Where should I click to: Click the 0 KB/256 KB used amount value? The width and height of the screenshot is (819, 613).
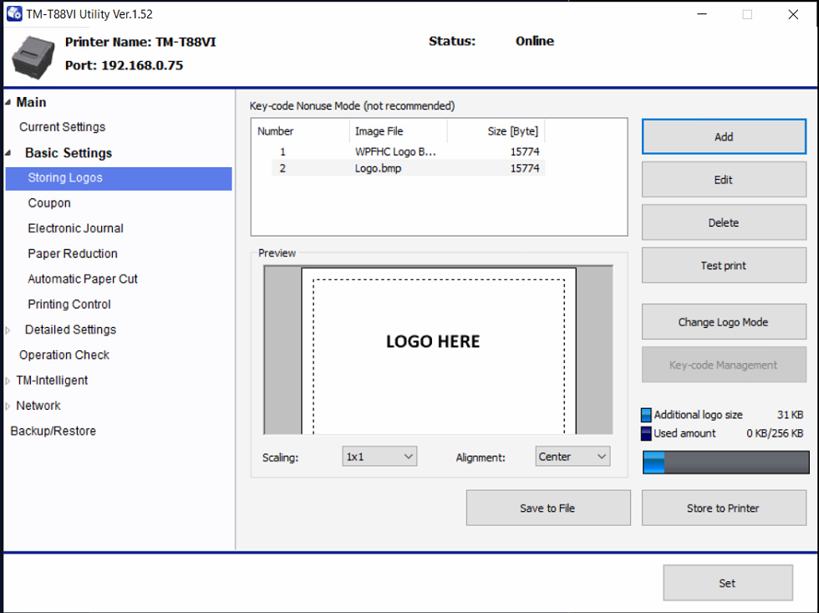click(x=775, y=434)
